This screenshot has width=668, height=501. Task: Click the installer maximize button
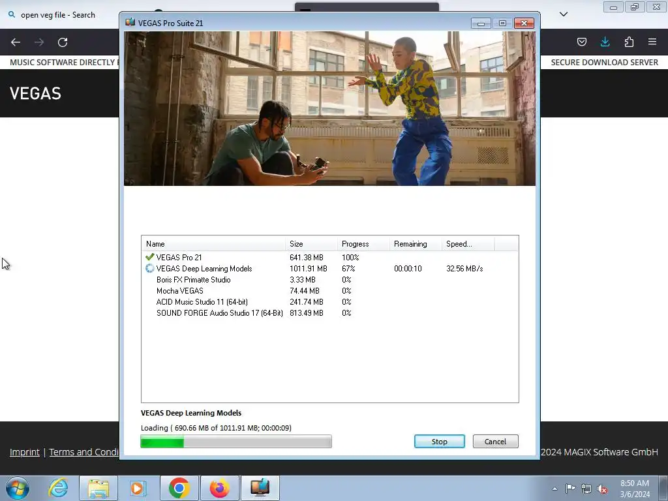pyautogui.click(x=503, y=23)
